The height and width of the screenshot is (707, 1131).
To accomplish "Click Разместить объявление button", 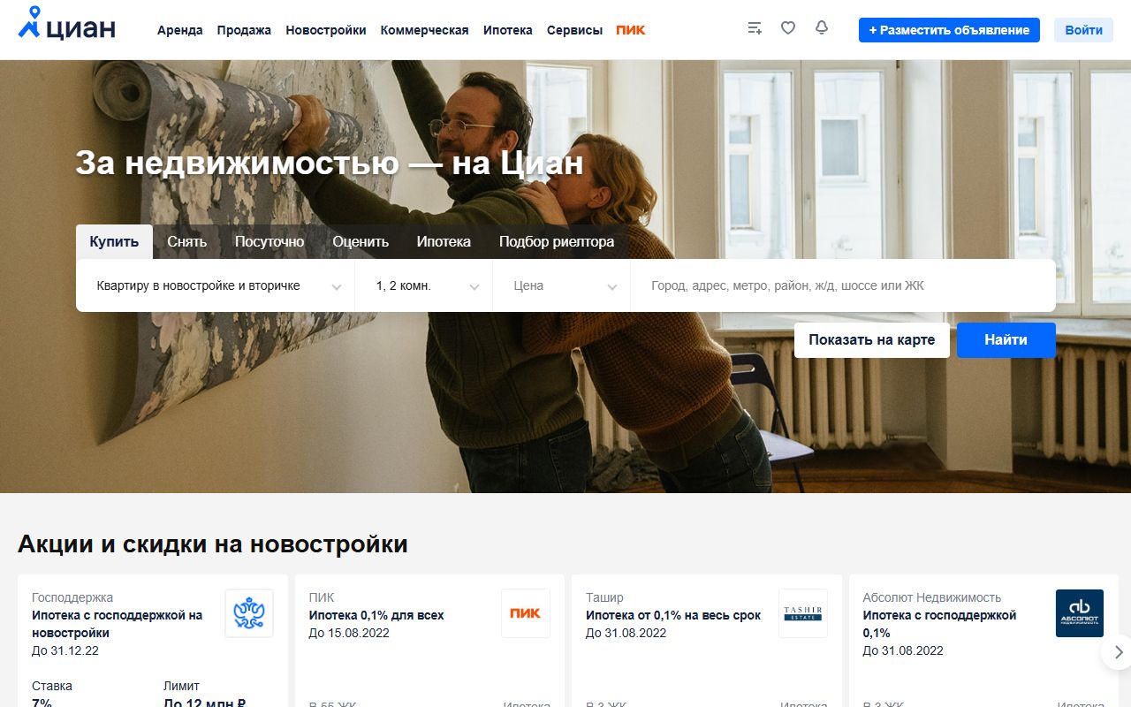I will click(x=949, y=30).
